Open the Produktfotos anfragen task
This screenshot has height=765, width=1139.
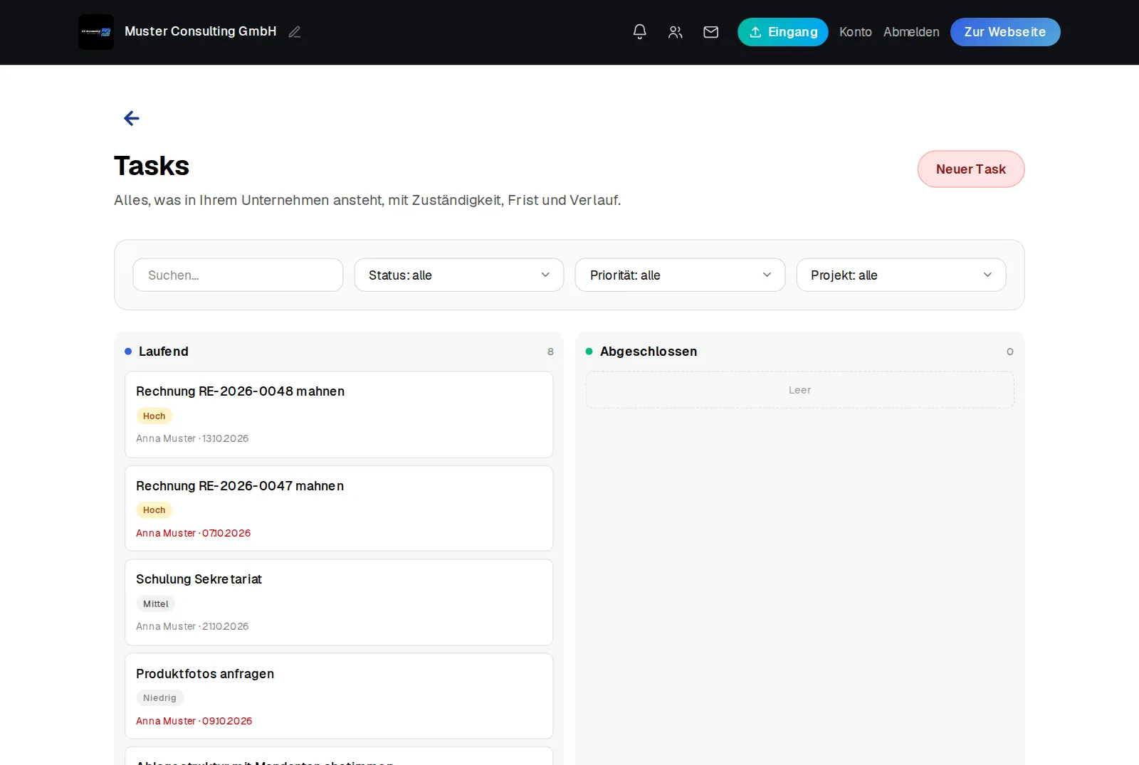click(339, 696)
